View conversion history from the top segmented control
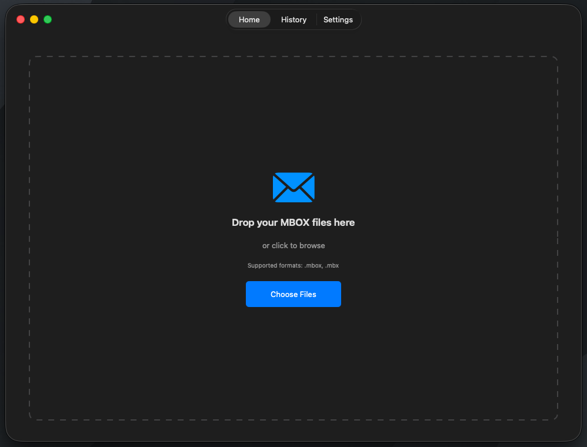Image resolution: width=587 pixels, height=447 pixels. [x=293, y=19]
